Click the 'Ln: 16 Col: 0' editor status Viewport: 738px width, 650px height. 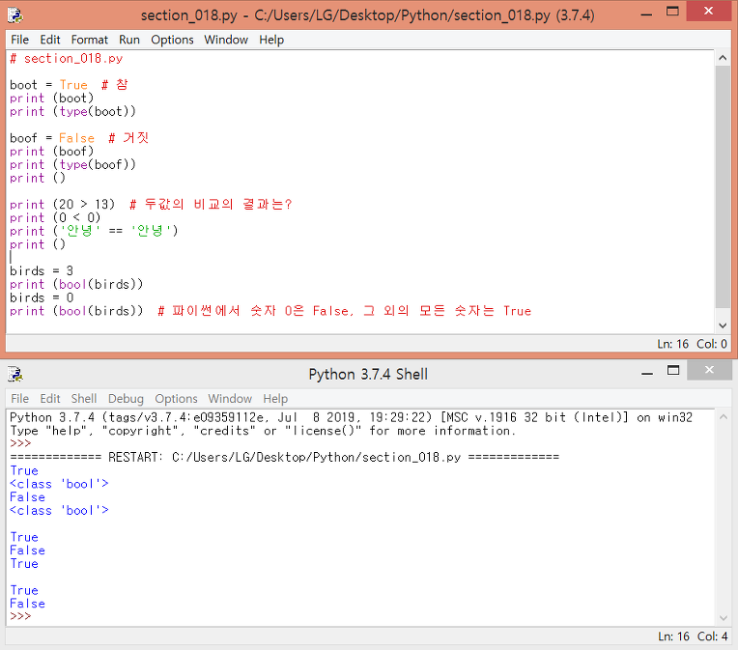pyautogui.click(x=692, y=344)
